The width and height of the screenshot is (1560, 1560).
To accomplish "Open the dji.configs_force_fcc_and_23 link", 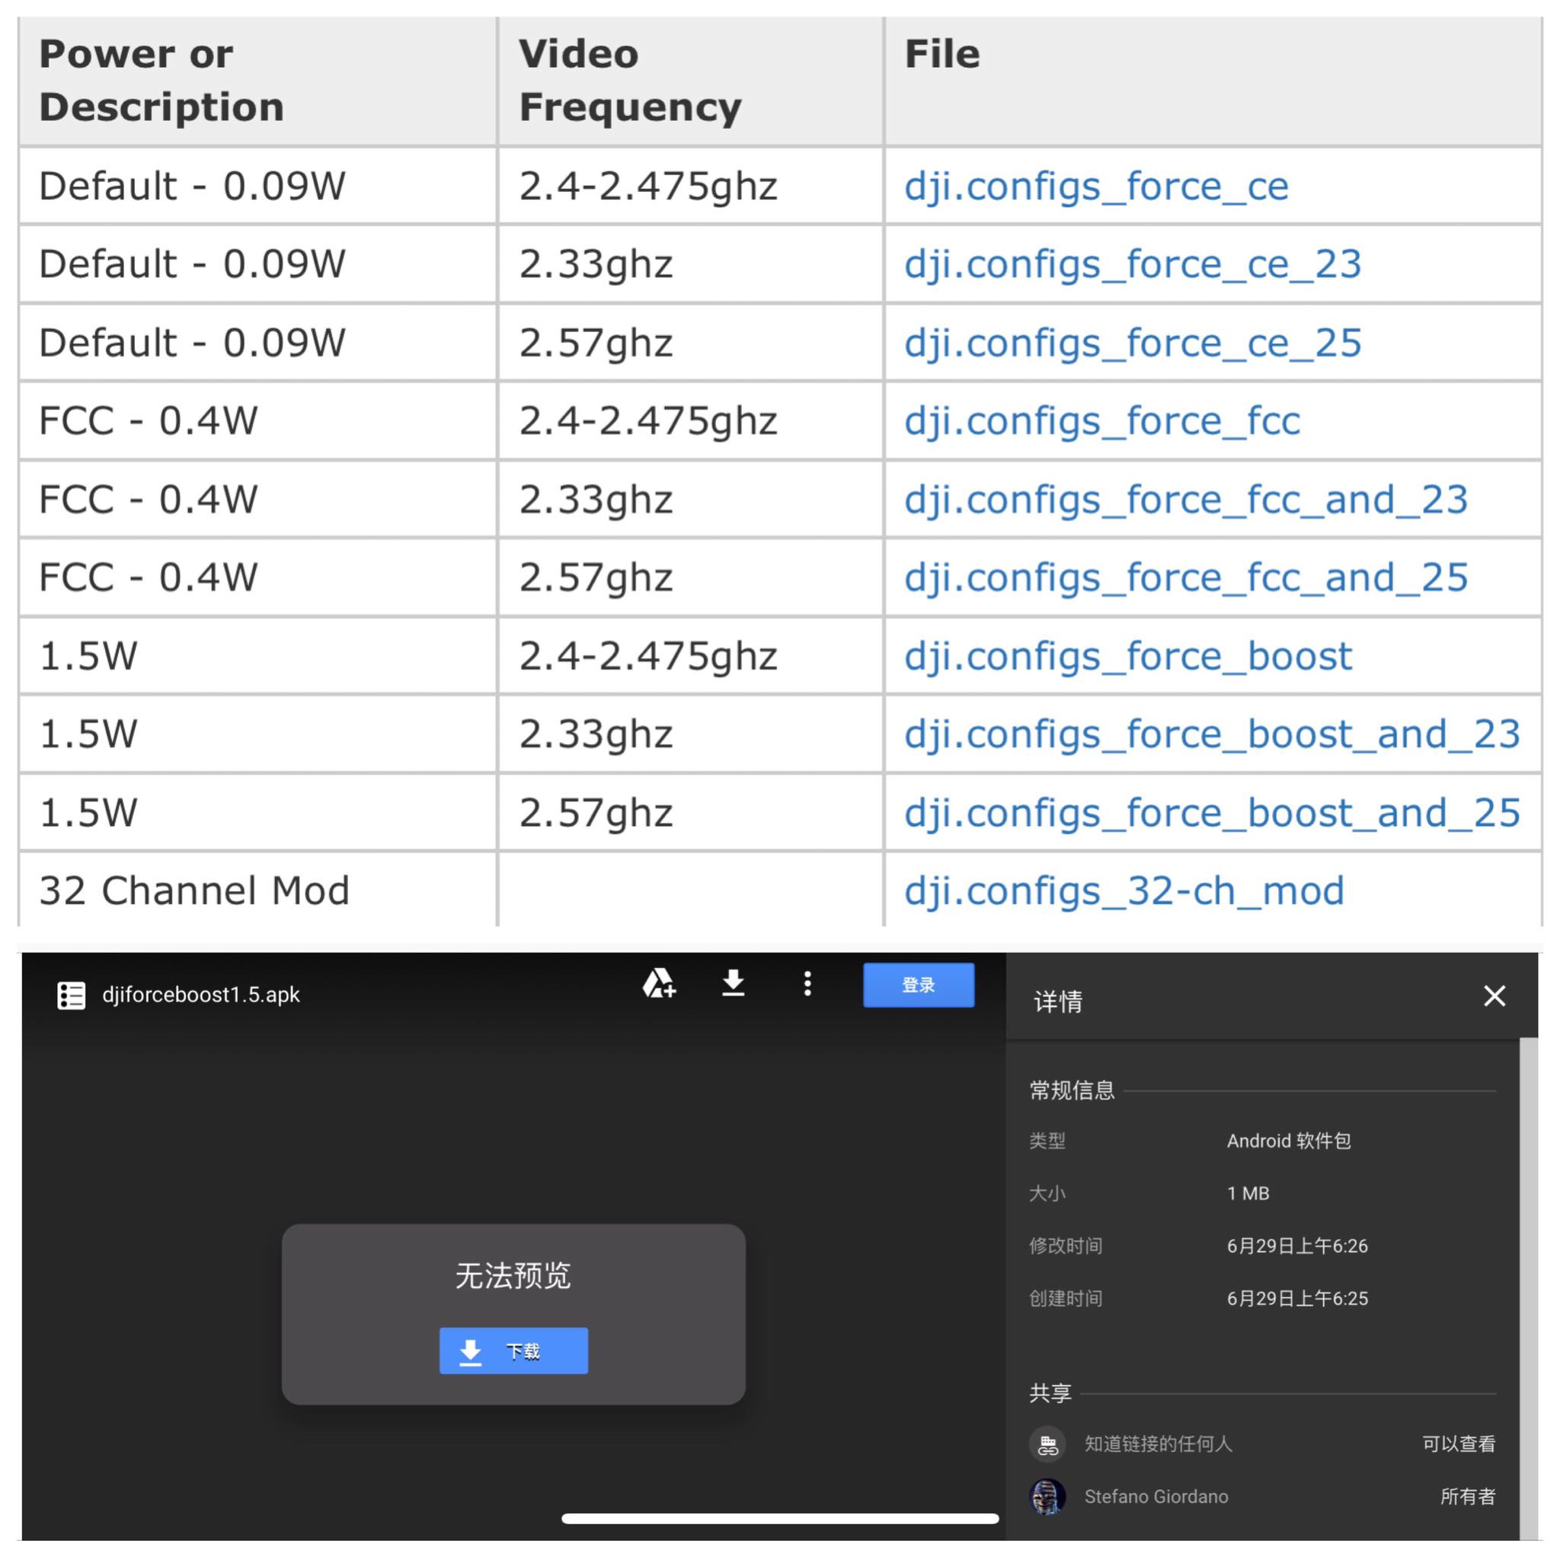I will pos(1186,500).
